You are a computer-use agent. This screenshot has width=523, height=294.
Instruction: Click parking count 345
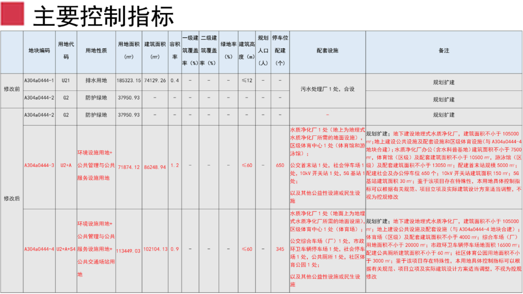coord(280,249)
